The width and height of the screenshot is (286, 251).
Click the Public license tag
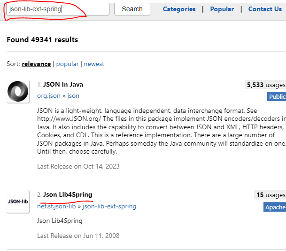tap(277, 96)
